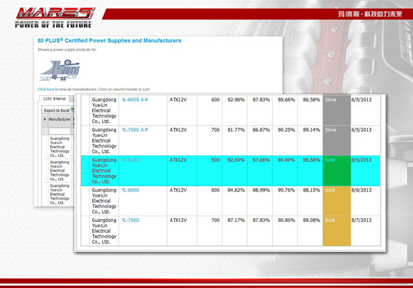The image size is (413, 288).
Task: Open the YL-500G link in highlighted row
Action: pyautogui.click(x=130, y=160)
